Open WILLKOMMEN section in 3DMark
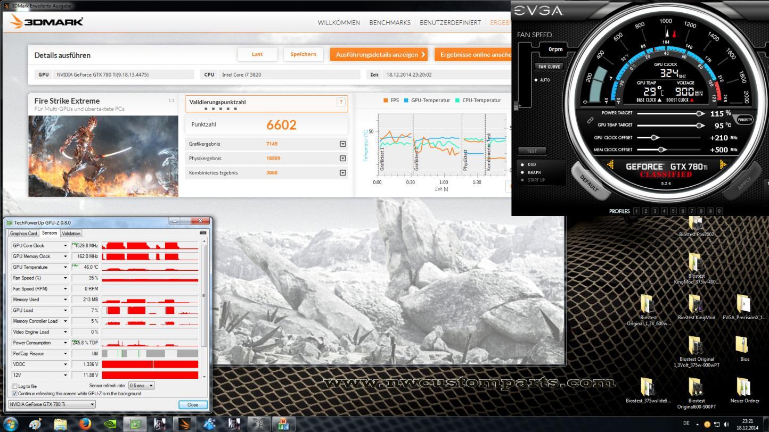This screenshot has height=432, width=769. click(x=339, y=23)
